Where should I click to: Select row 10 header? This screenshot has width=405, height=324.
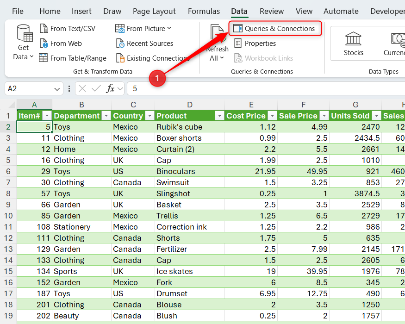(8, 216)
